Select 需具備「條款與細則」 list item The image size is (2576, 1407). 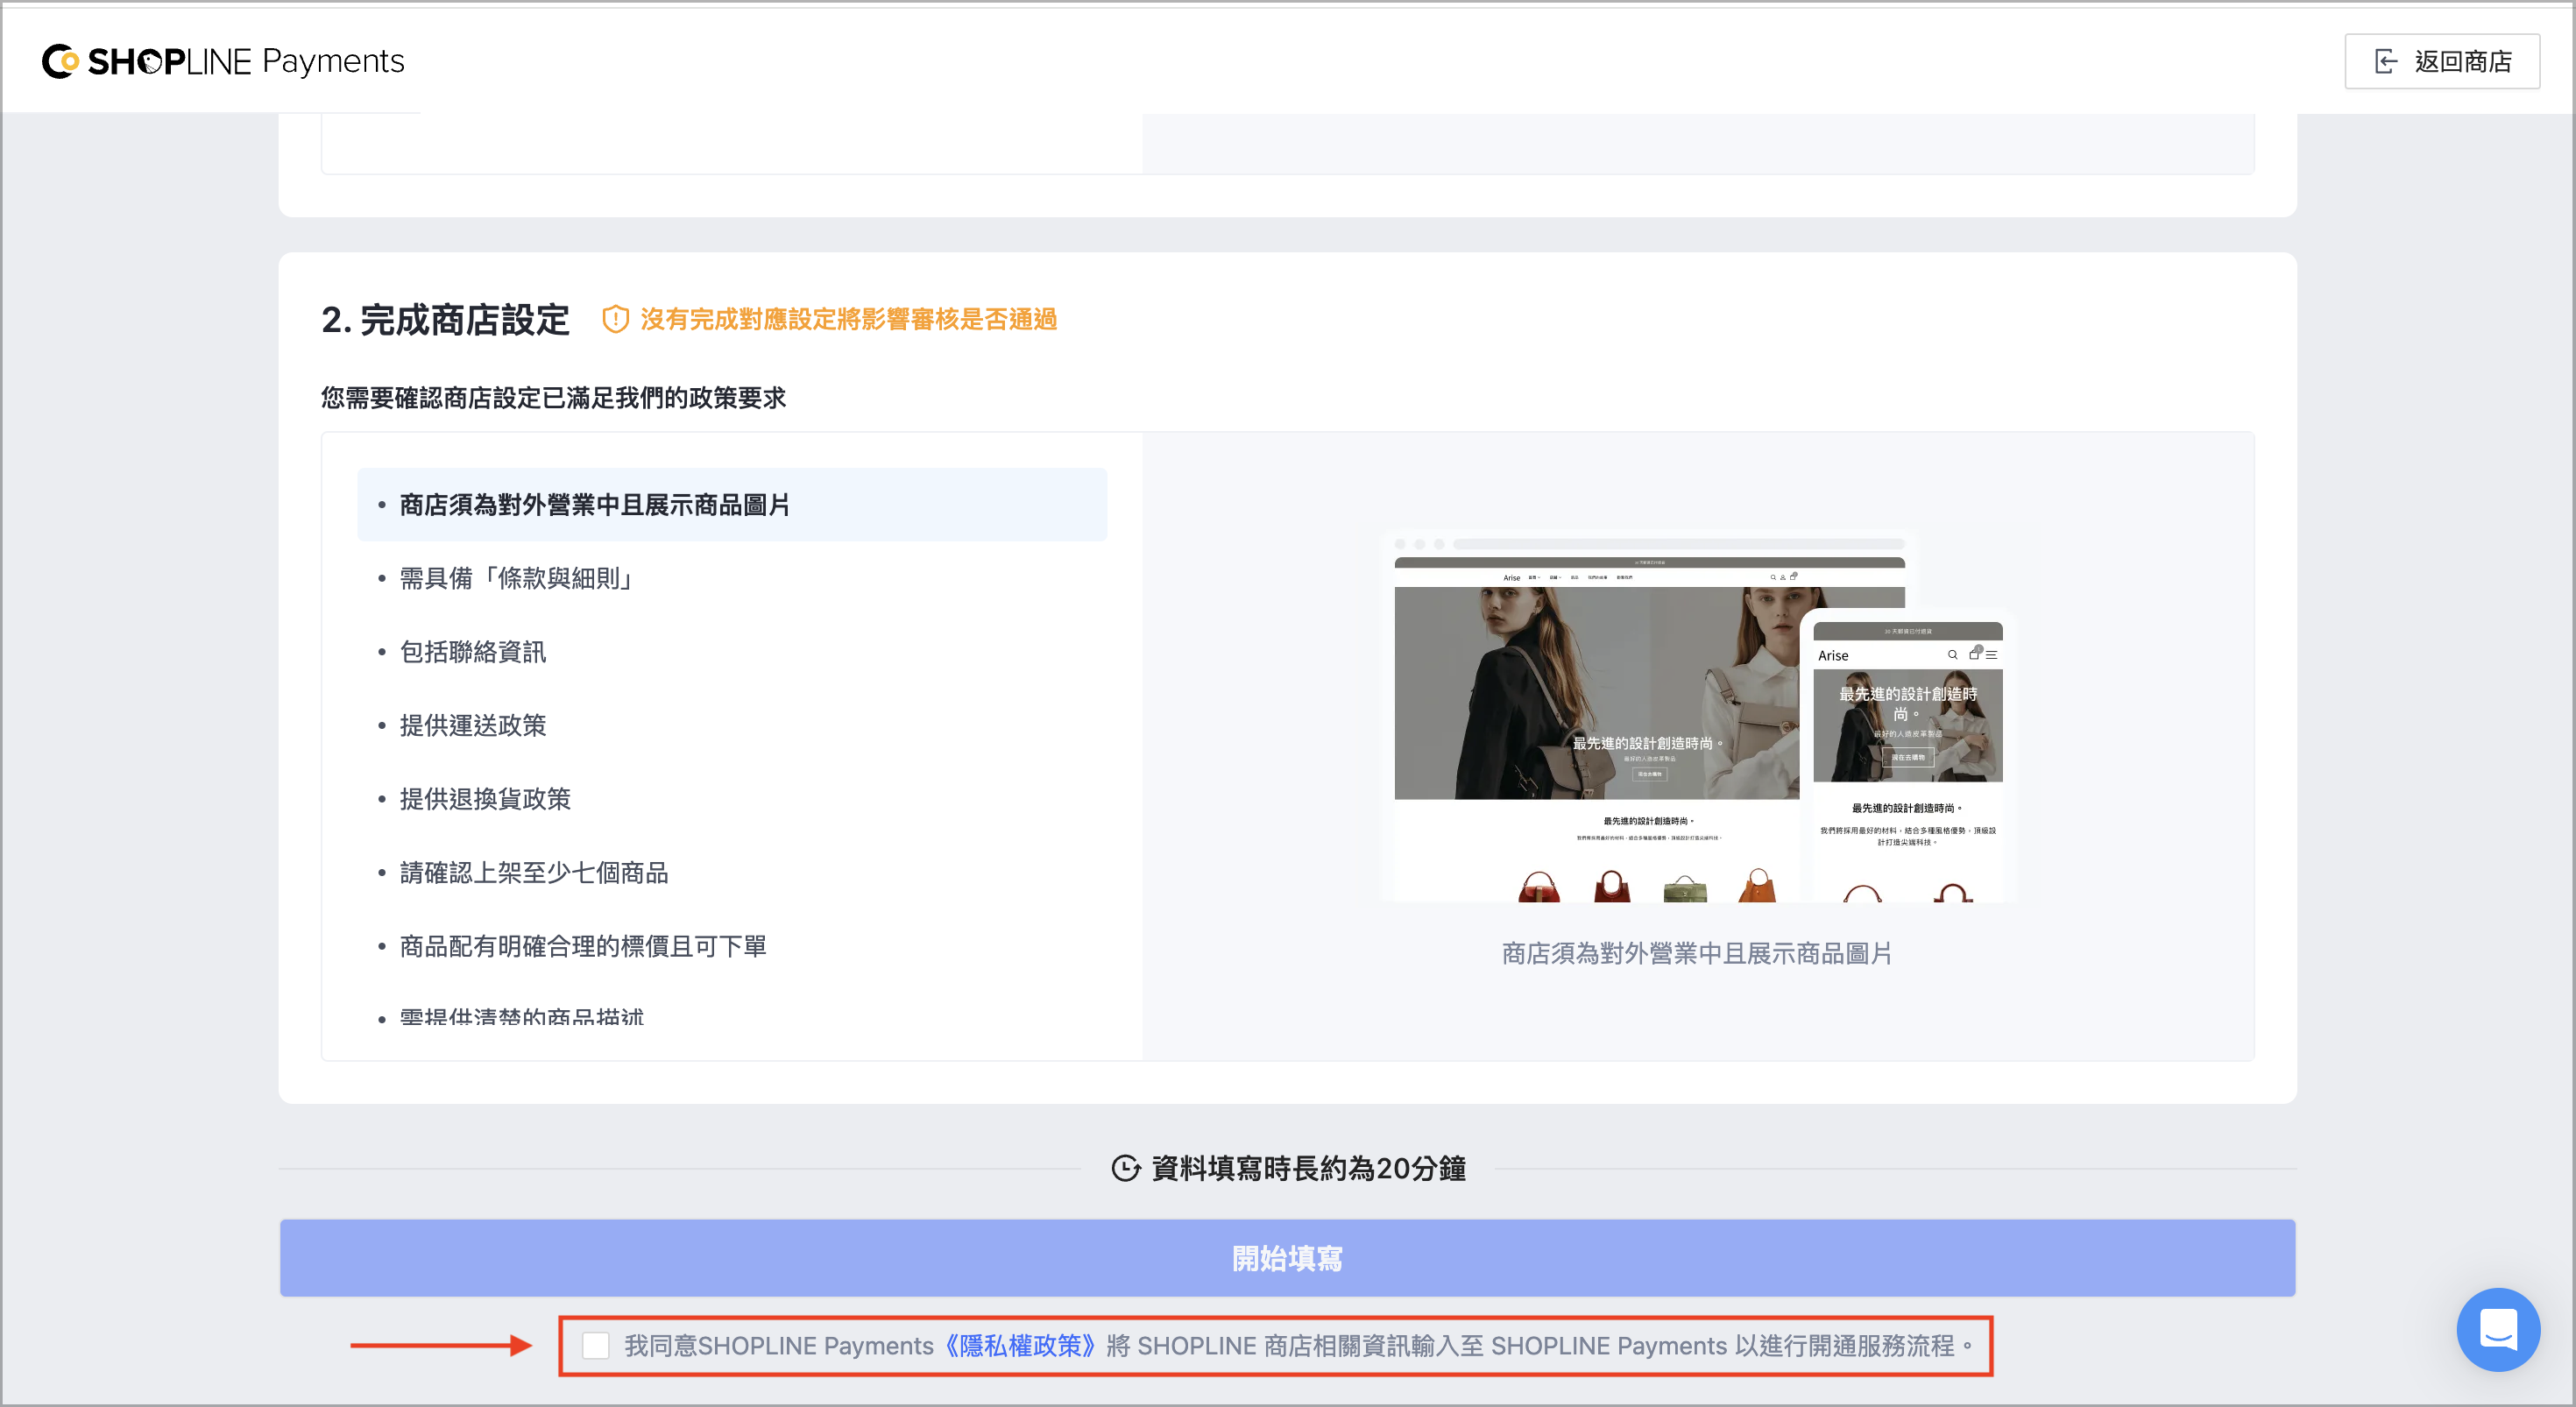pos(732,578)
